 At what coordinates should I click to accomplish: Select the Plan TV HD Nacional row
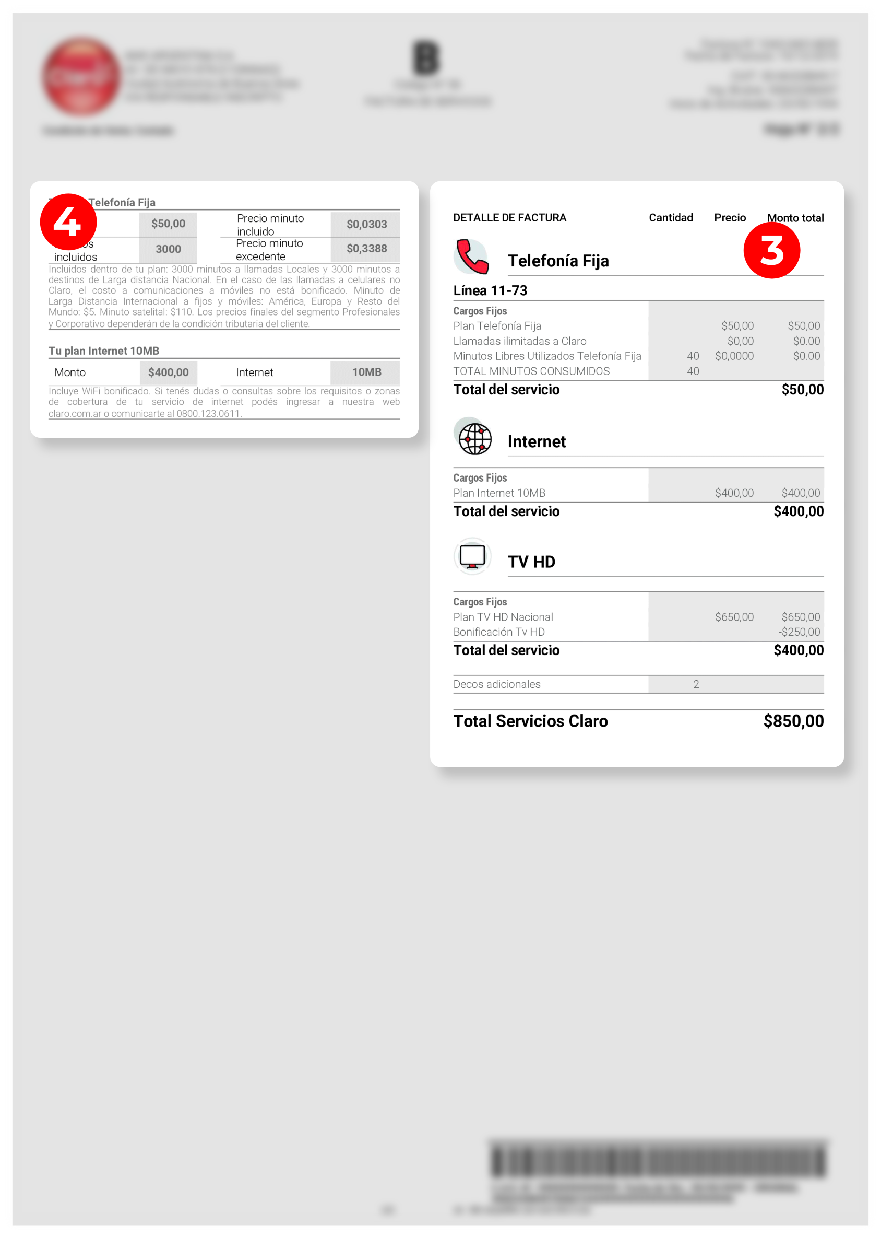[x=638, y=617]
